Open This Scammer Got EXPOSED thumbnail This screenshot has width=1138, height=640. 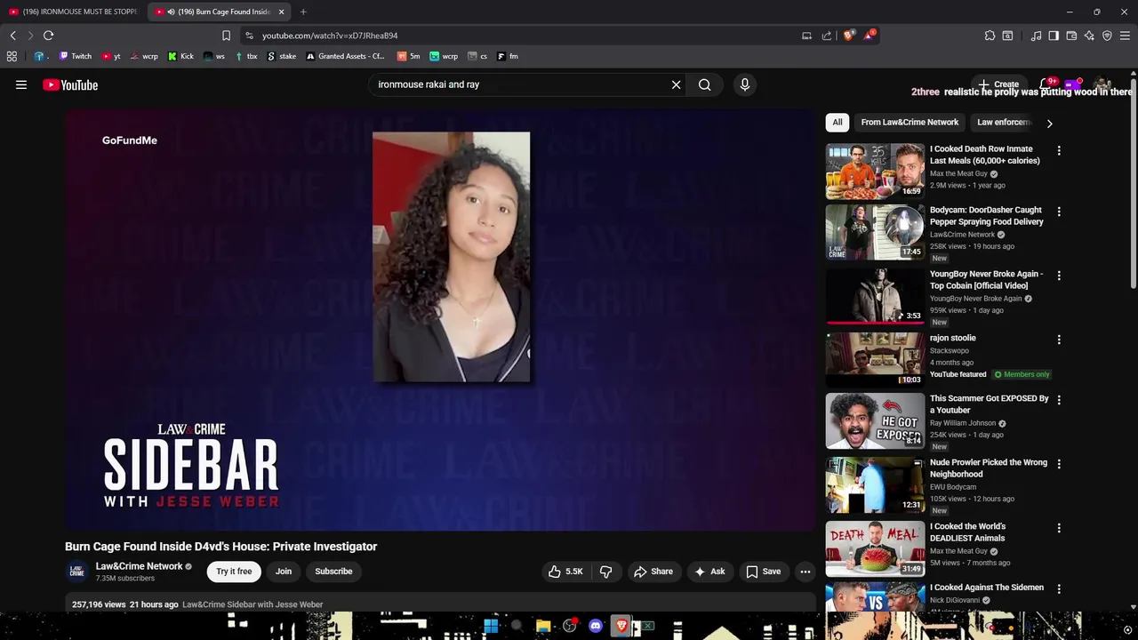pos(875,420)
